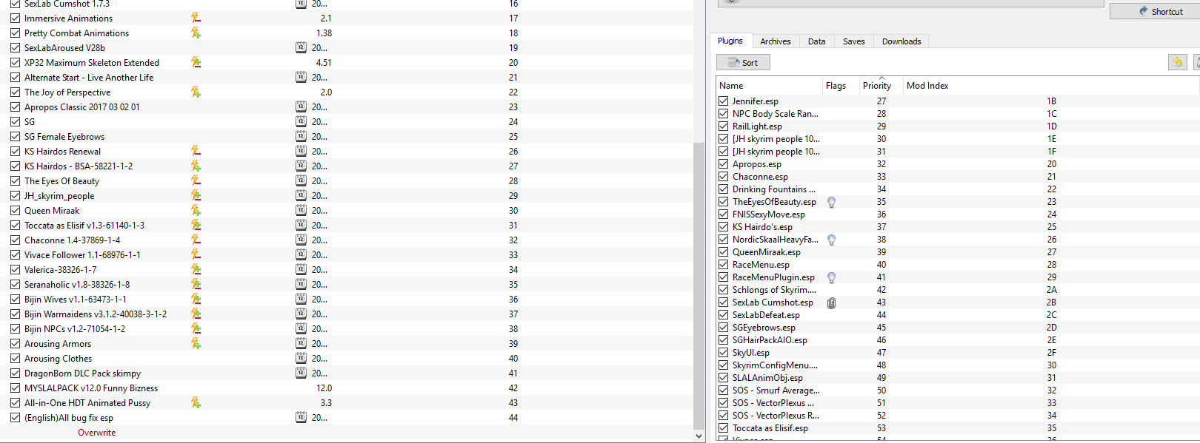This screenshot has height=443, width=1200.
Task: Click the mod list vertical scrollbar thumb
Action: [x=699, y=285]
